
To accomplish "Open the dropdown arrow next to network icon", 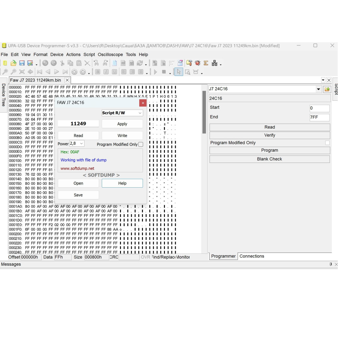I will (x=220, y=65).
